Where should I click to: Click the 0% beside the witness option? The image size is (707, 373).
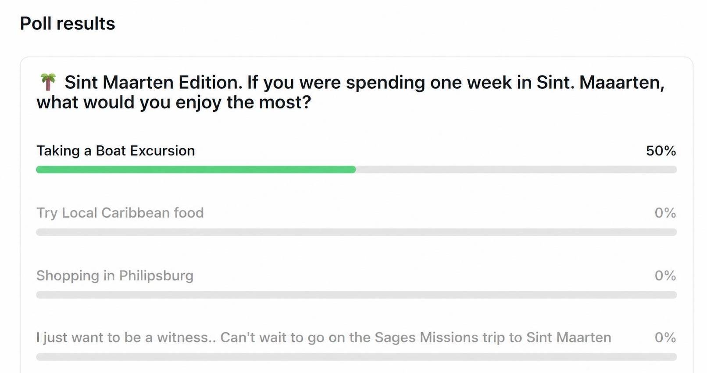(665, 337)
